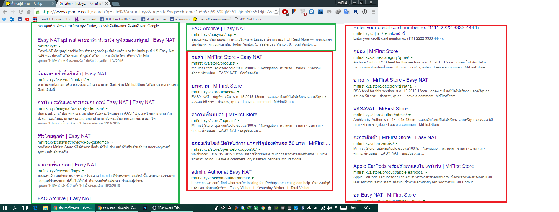This screenshot has height=212, width=559.
Task: Open the 9GAG in Thai bookmark
Action: 154,19
